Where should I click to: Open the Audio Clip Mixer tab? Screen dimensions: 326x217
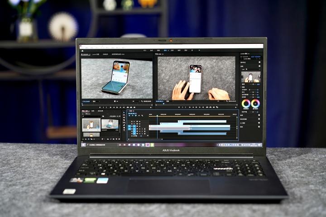click(x=118, y=54)
